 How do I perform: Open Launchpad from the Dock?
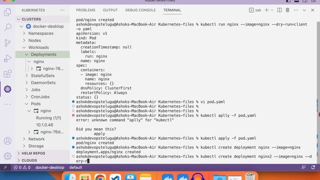[x=85, y=176]
